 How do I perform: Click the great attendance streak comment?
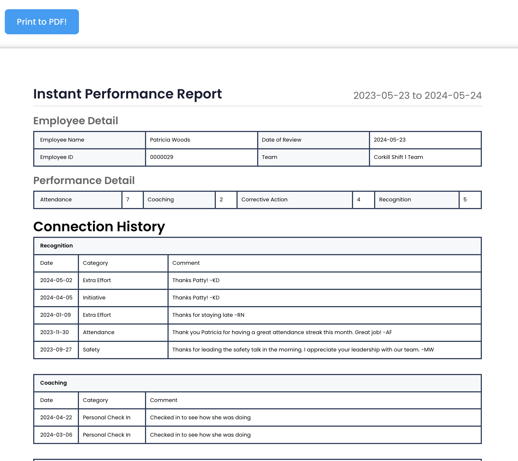pyautogui.click(x=282, y=332)
